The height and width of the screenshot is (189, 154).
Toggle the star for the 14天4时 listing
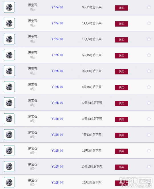149,23
